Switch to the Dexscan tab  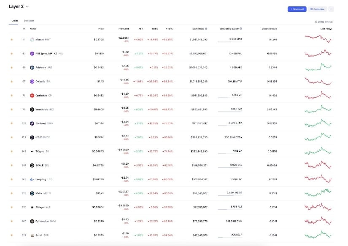click(x=29, y=21)
